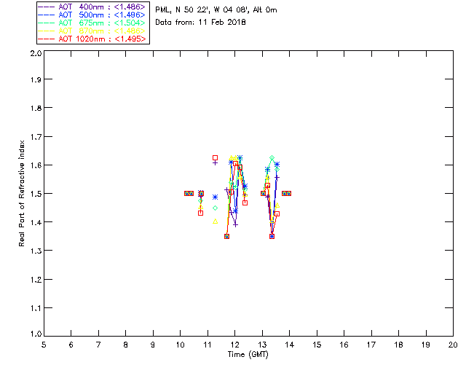Screen dimensions: 466x373
Task: Click the y-axis tick label 1.4
Action: pyautogui.click(x=36, y=222)
